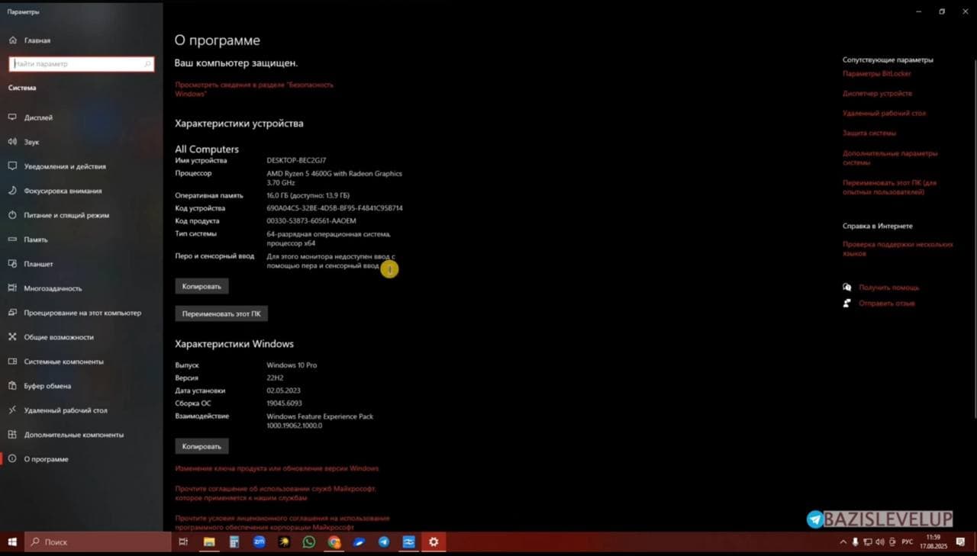Click the 22H2 version value
This screenshot has width=977, height=556.
pyautogui.click(x=275, y=378)
